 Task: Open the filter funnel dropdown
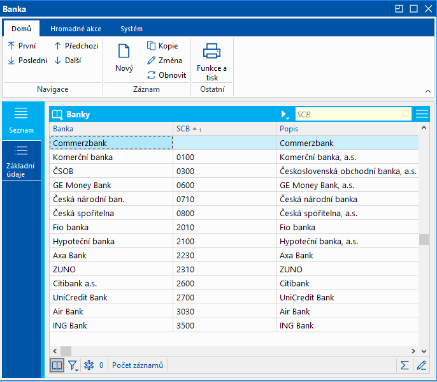coord(73,365)
